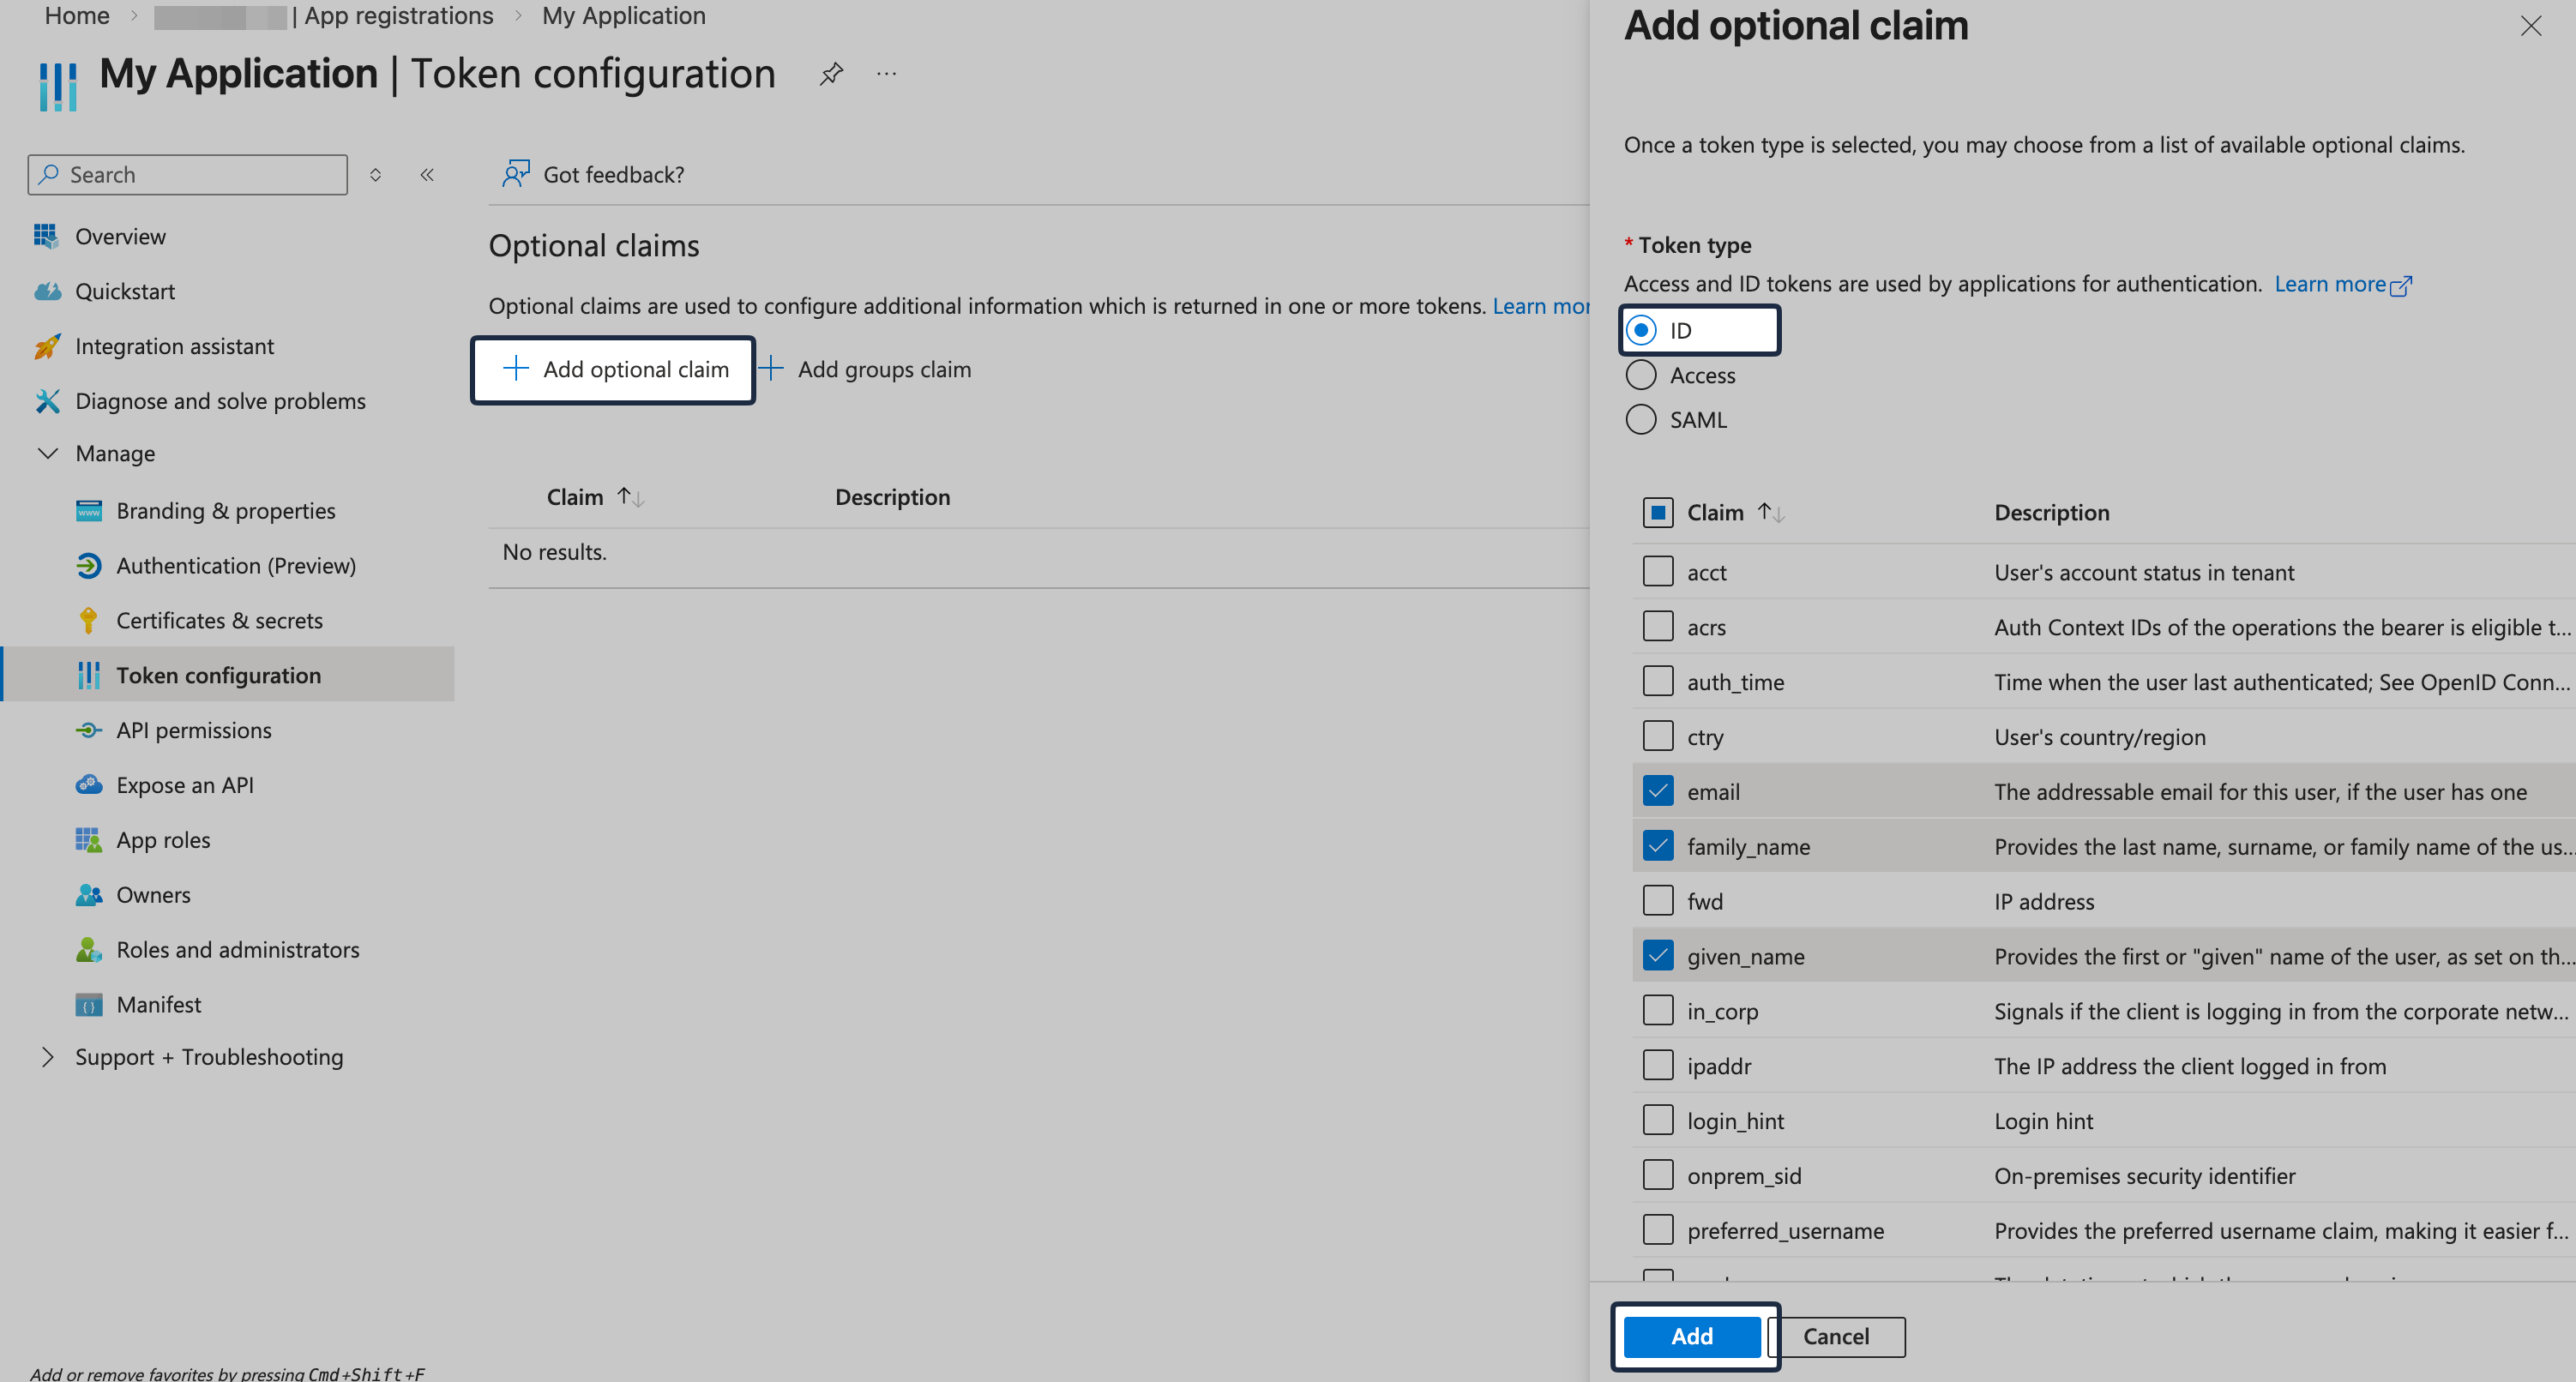This screenshot has height=1382, width=2576.
Task: Open the Learn more link about tokens
Action: [x=2333, y=283]
